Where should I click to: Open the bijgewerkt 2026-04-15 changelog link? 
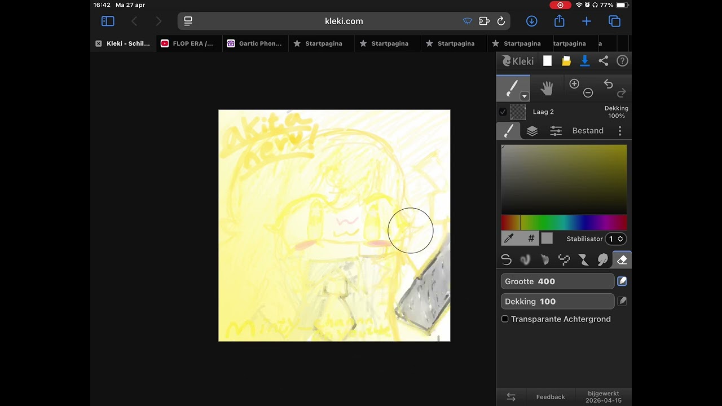pyautogui.click(x=604, y=397)
